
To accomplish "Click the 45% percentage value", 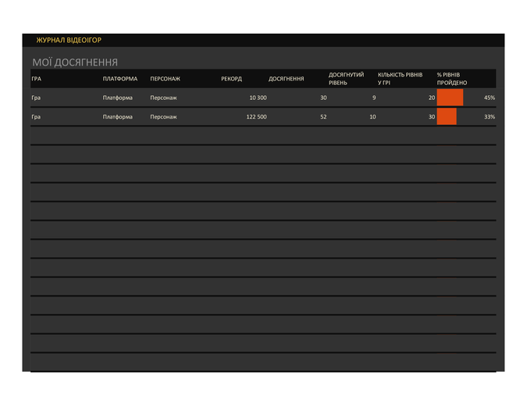I will click(x=490, y=98).
